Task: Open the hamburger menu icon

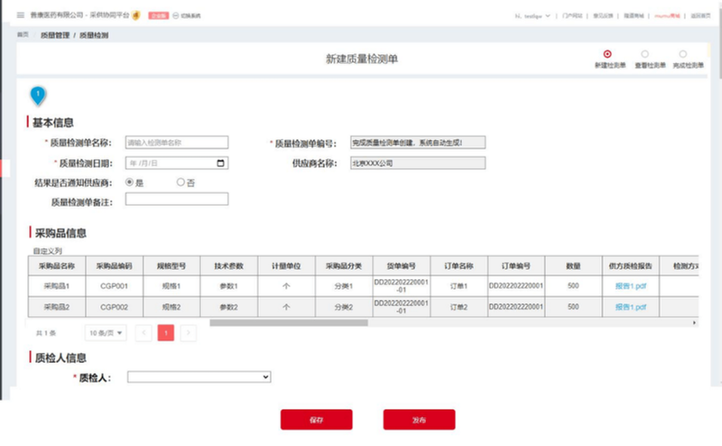Action: (x=20, y=15)
